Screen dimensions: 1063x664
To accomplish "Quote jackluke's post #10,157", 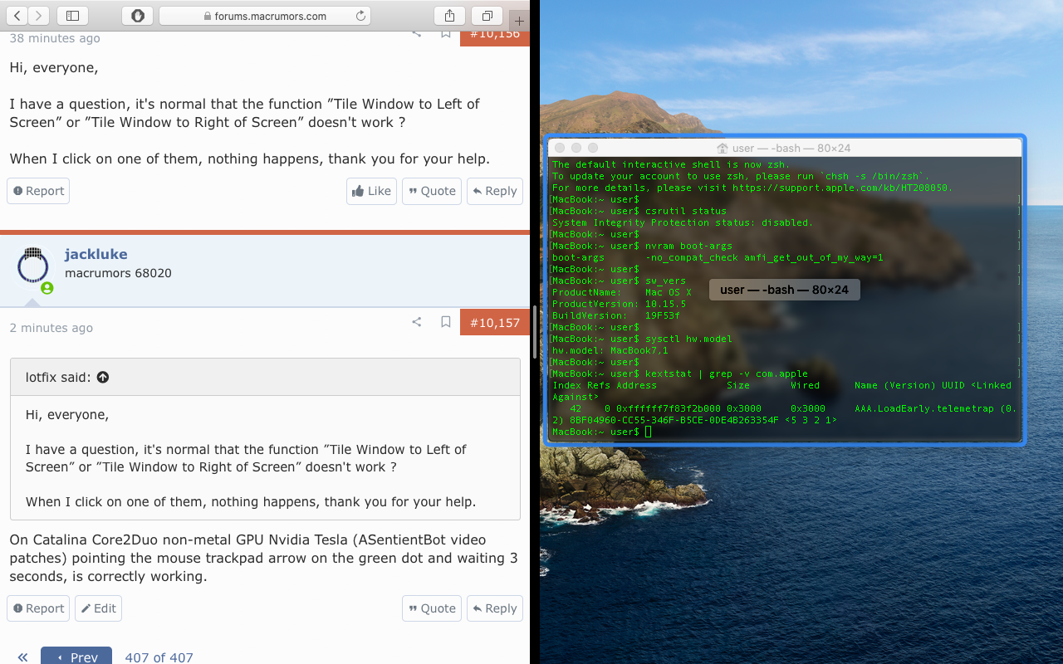I will (432, 608).
